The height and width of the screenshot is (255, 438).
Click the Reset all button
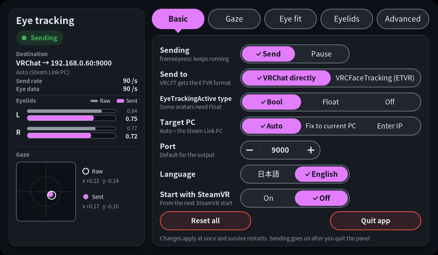tap(205, 221)
